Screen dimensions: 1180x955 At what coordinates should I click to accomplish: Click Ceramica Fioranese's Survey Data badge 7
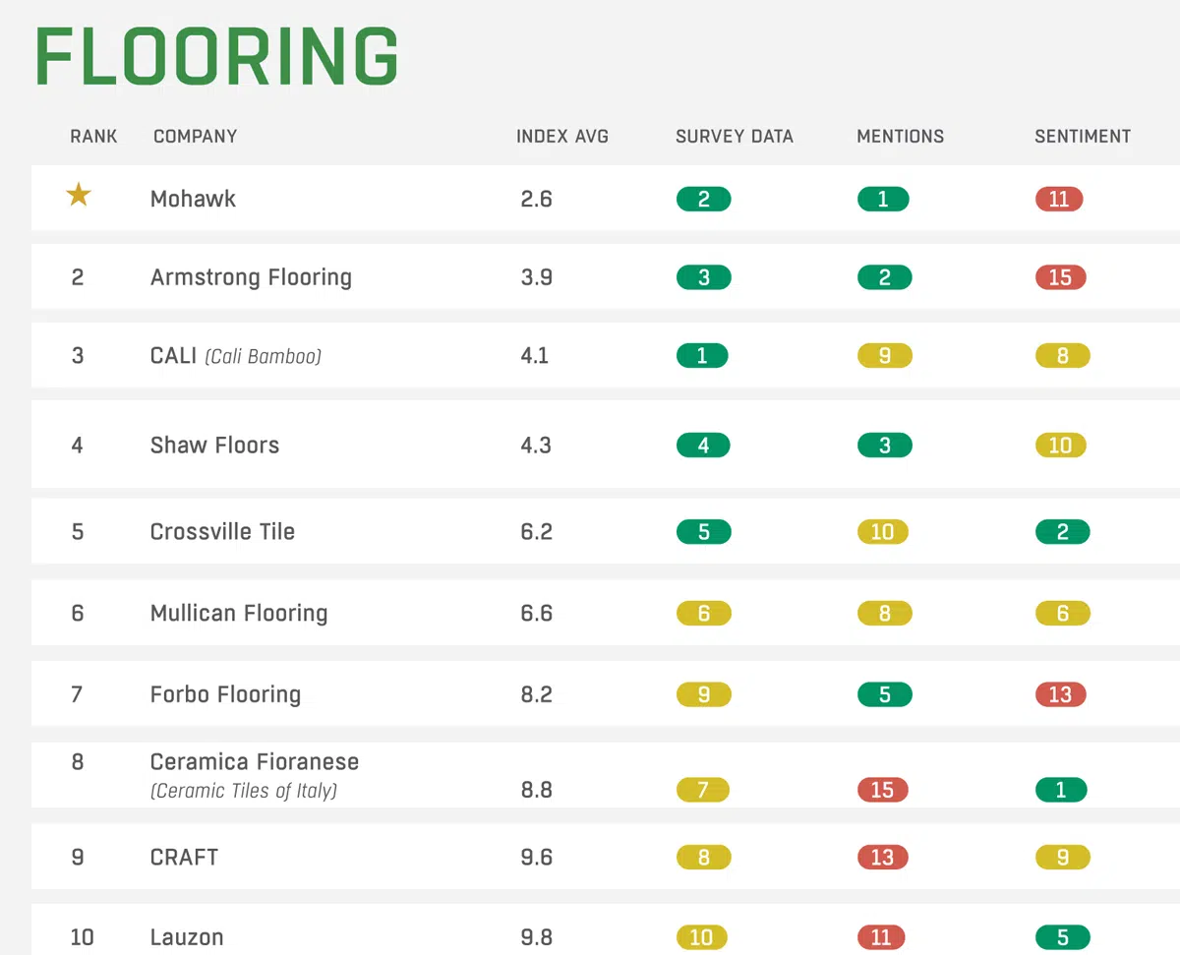(704, 790)
